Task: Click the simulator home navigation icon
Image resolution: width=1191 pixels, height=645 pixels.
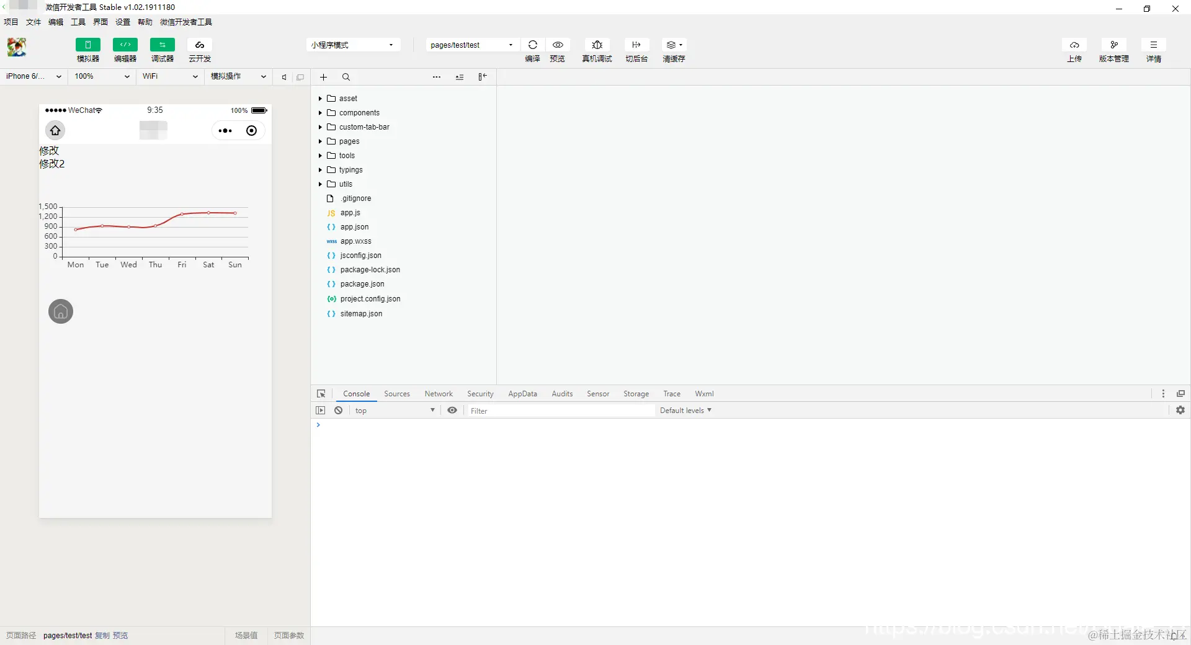Action: click(55, 130)
